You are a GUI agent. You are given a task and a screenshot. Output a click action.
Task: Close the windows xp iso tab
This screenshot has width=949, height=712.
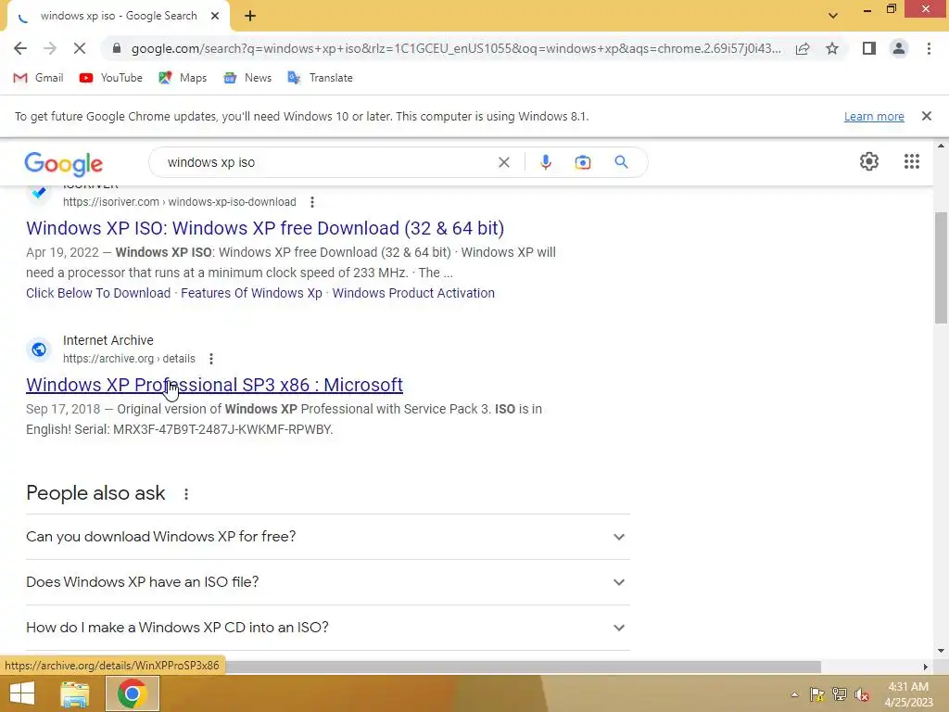[215, 16]
